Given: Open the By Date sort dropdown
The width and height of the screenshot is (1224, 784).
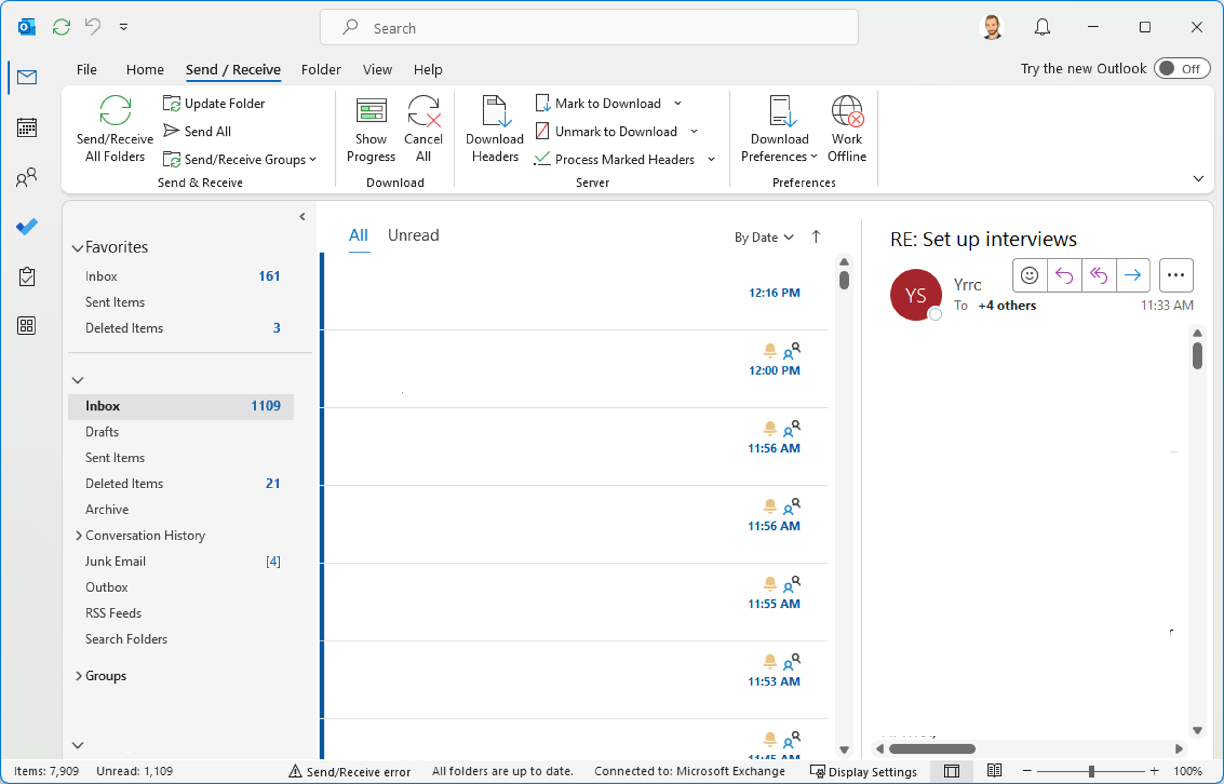Looking at the screenshot, I should pos(763,237).
